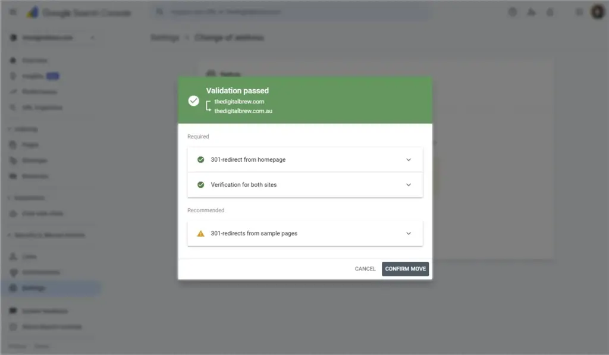Open the help icon in top bar
Image resolution: width=609 pixels, height=355 pixels.
coord(513,12)
